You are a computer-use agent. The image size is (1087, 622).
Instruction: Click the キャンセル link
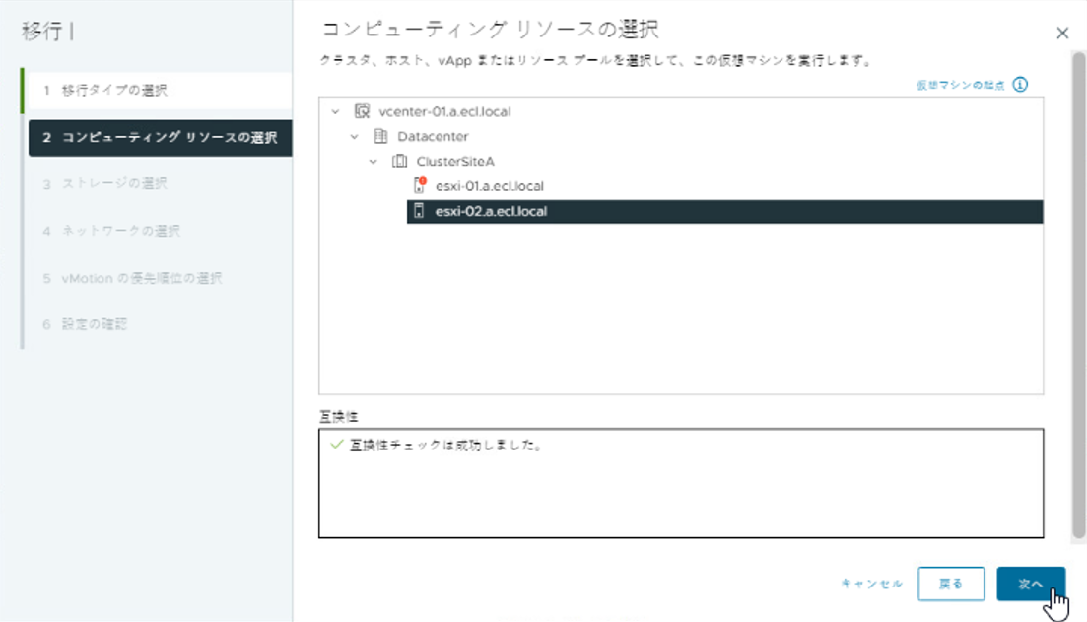click(x=871, y=584)
